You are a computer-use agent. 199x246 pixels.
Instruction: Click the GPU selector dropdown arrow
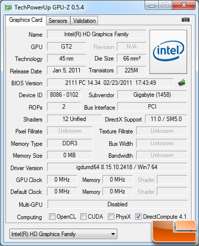pos(113,234)
